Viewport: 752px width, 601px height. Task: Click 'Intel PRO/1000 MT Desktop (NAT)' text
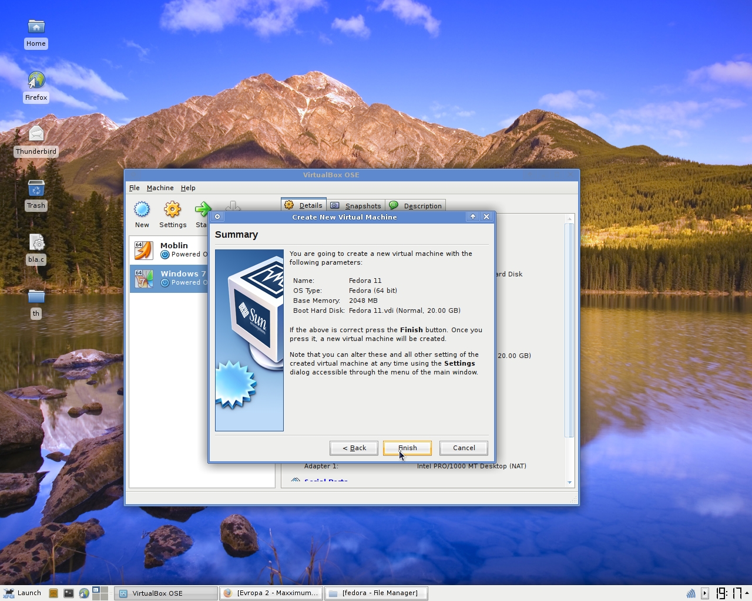click(x=472, y=466)
